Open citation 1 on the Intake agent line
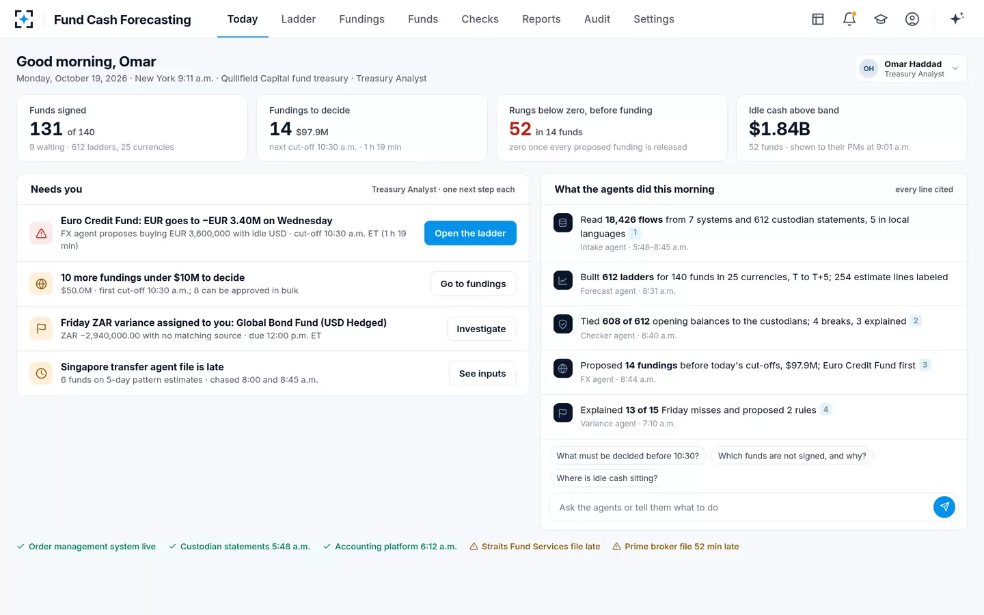Image resolution: width=984 pixels, height=615 pixels. 635,232
